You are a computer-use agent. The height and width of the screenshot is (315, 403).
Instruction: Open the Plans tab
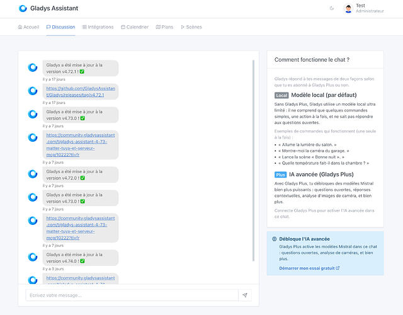[x=164, y=27]
